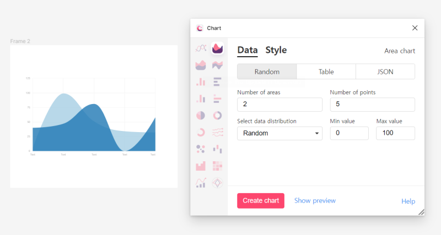
Task: Switch to the Style tab
Action: 276,50
